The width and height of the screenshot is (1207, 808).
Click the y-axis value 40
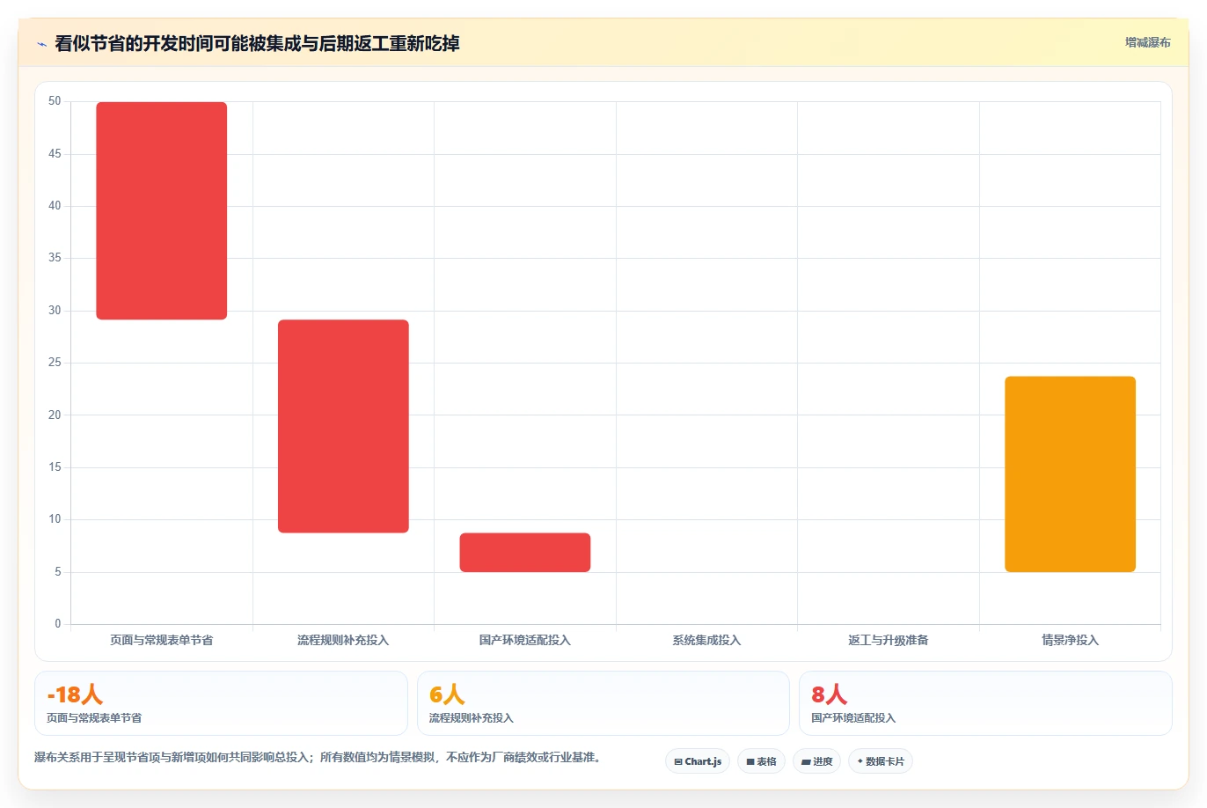tap(55, 206)
